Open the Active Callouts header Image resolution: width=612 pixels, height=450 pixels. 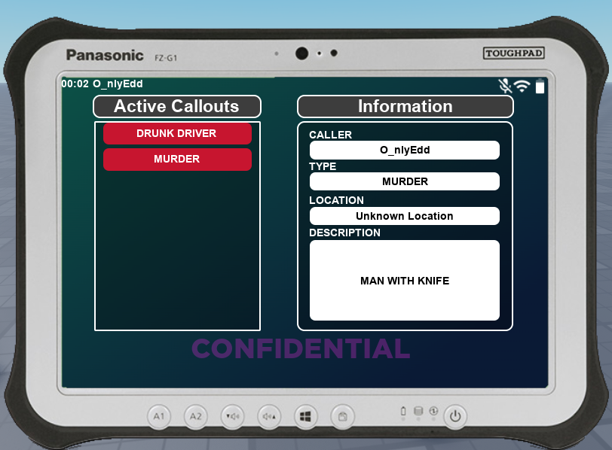coord(177,106)
